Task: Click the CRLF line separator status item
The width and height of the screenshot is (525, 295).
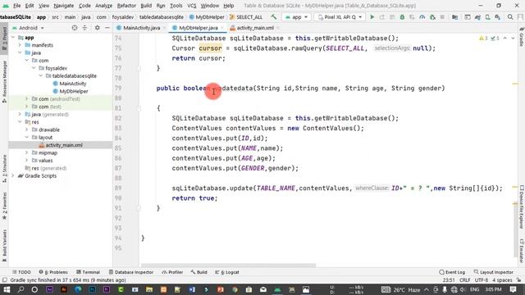Action: (x=465, y=280)
